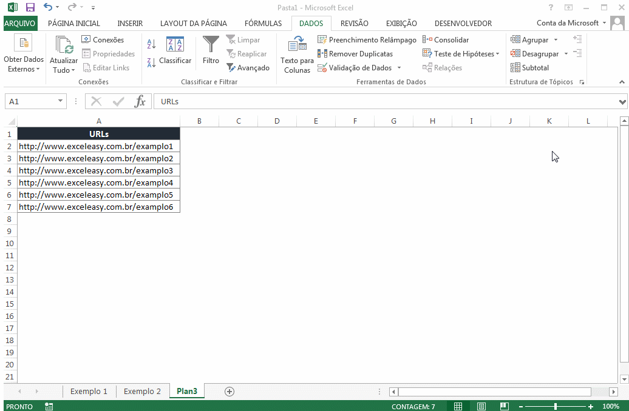Click the zoom slider handle
The image size is (629, 411).
555,406
